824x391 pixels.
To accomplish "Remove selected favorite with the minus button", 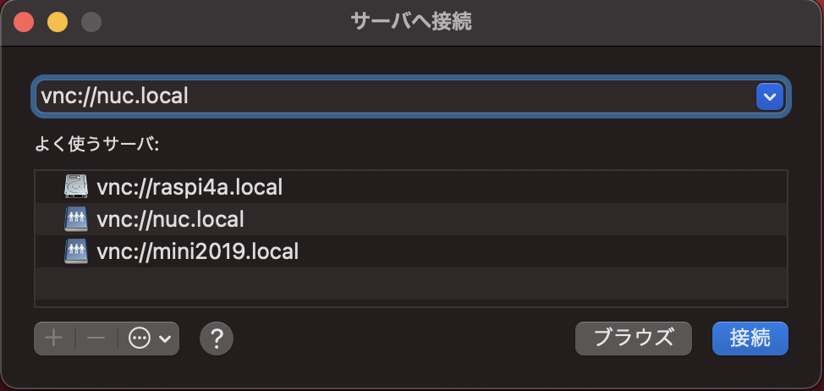I will 96,339.
